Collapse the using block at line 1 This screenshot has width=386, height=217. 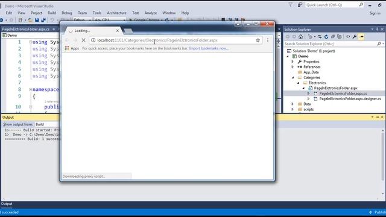click(31, 42)
